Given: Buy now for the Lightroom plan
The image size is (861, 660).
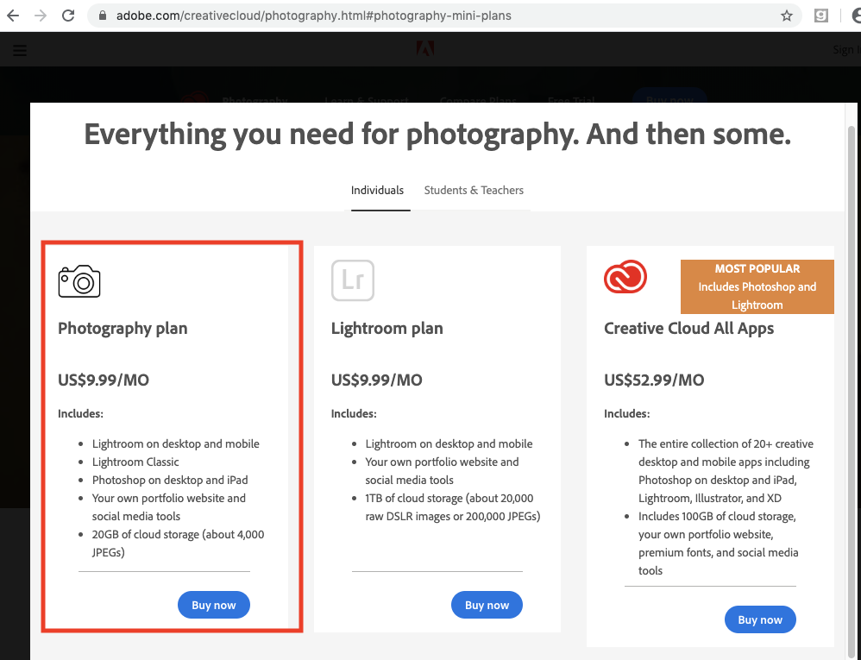Looking at the screenshot, I should click(487, 605).
